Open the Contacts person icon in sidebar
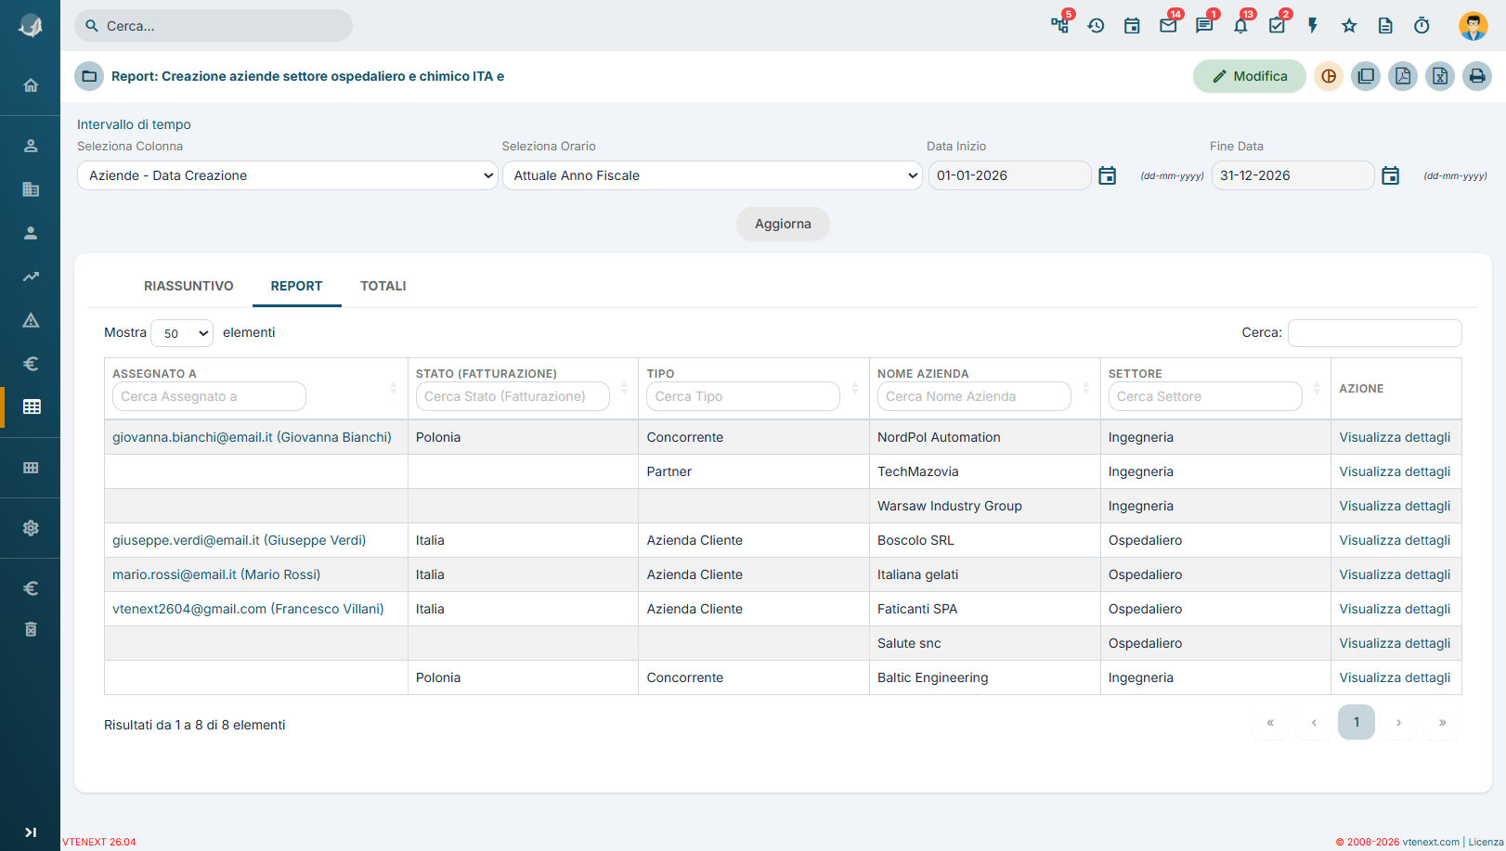Viewport: 1506px width, 851px height. click(31, 233)
